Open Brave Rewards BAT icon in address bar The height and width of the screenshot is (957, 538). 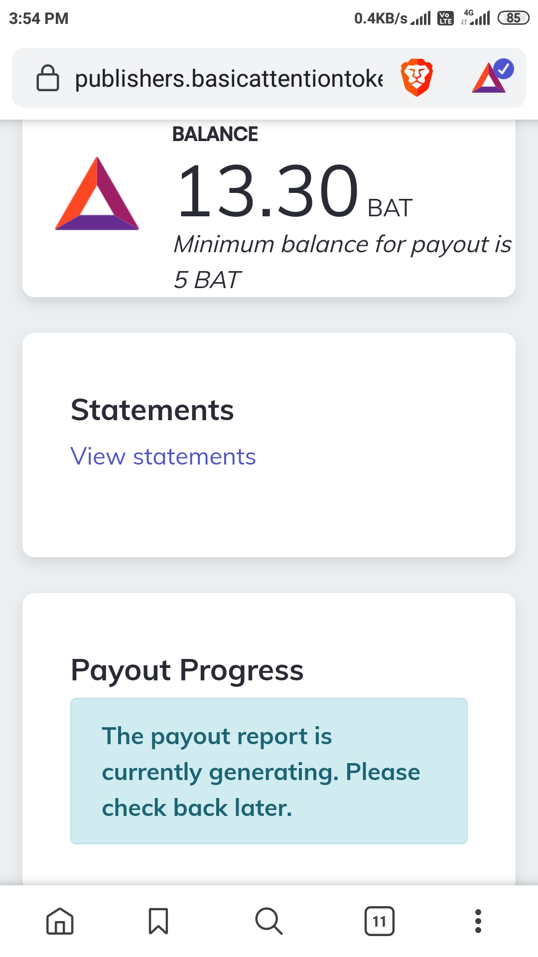point(491,77)
